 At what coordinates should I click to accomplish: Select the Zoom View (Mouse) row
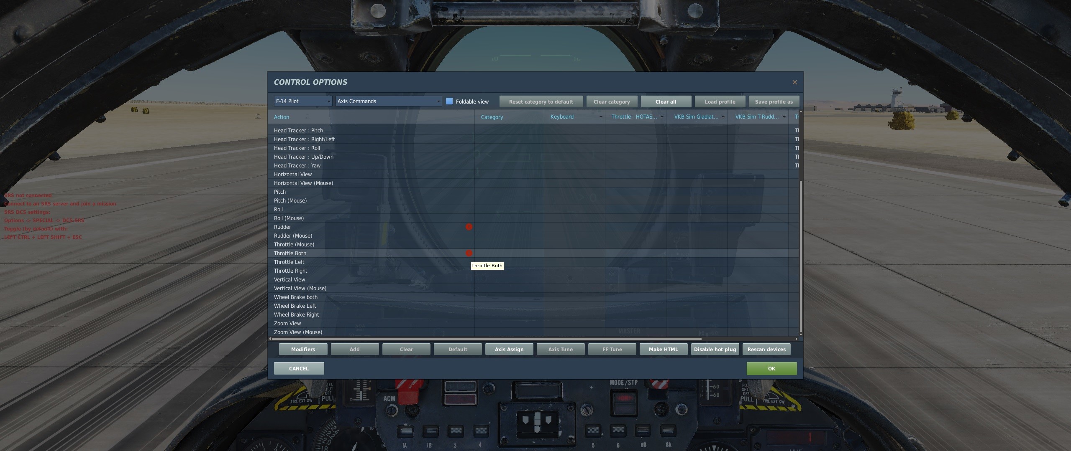[533, 332]
